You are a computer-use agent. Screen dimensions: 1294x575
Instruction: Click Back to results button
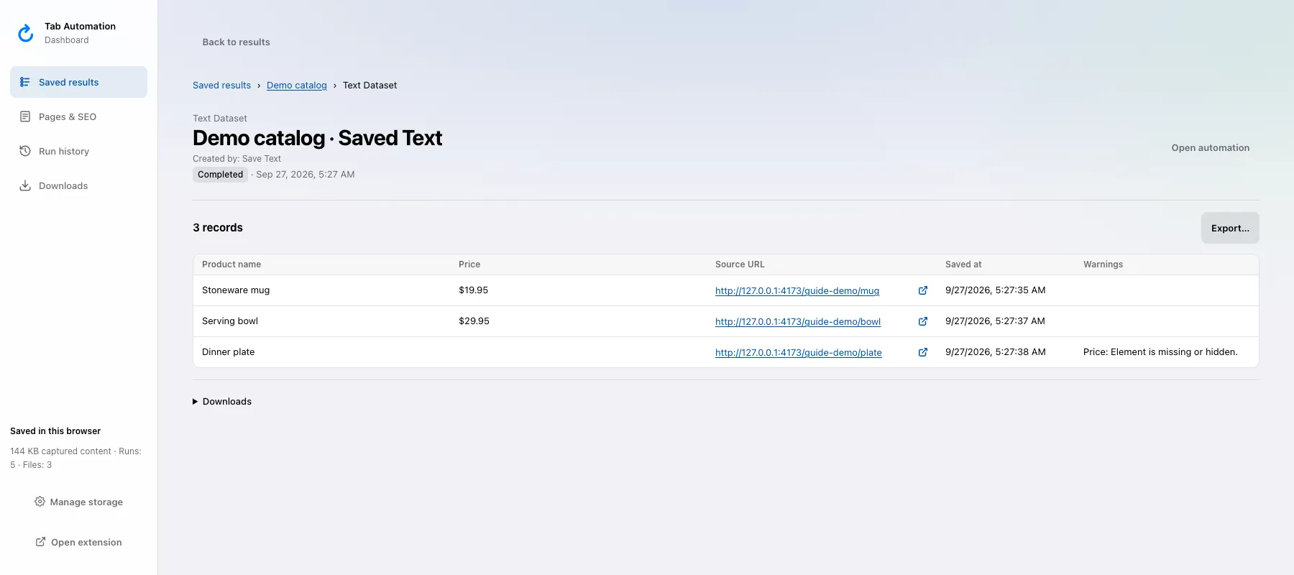click(236, 42)
